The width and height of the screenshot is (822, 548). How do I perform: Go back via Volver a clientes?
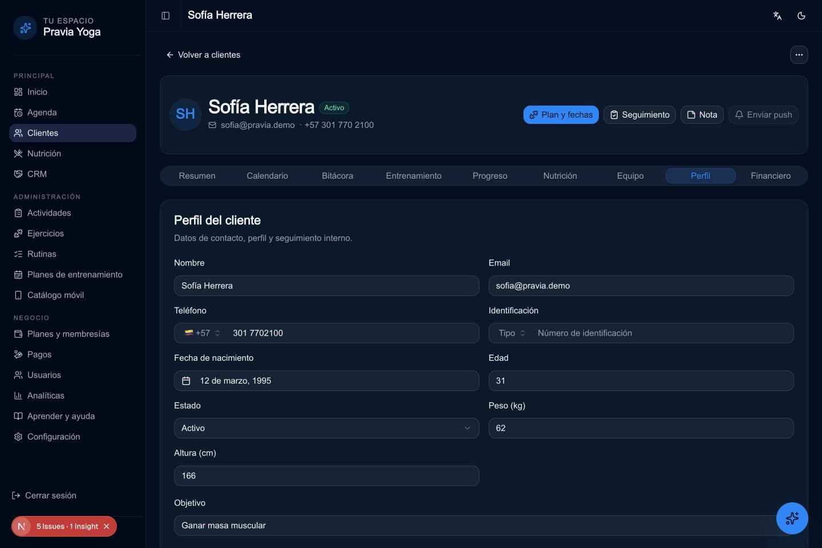tap(203, 55)
